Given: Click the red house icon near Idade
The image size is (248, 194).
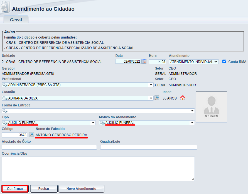Looking at the screenshot, I should pos(183,98).
